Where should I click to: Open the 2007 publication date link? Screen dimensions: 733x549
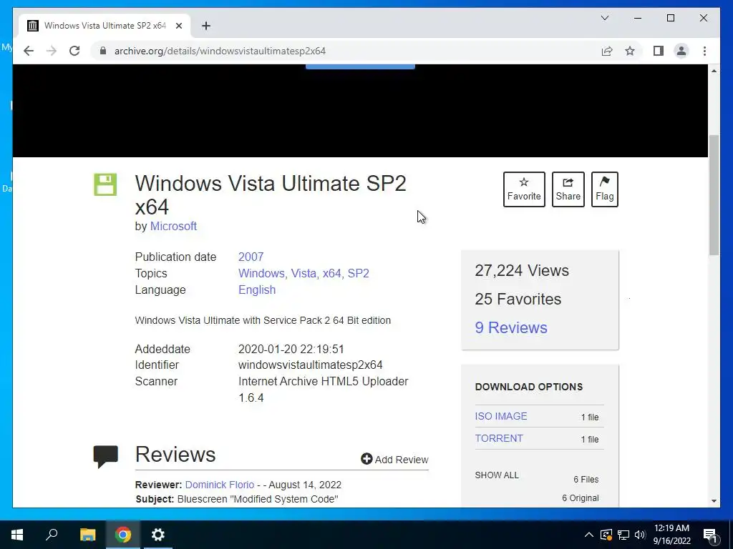pos(251,257)
